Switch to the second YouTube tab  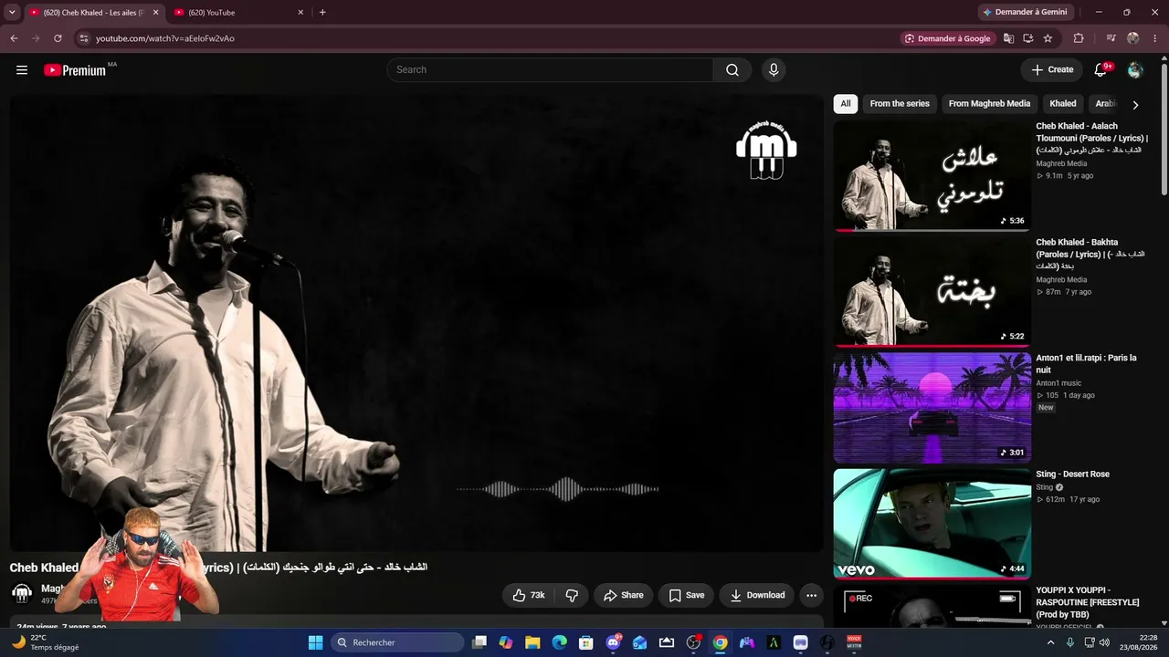point(239,13)
